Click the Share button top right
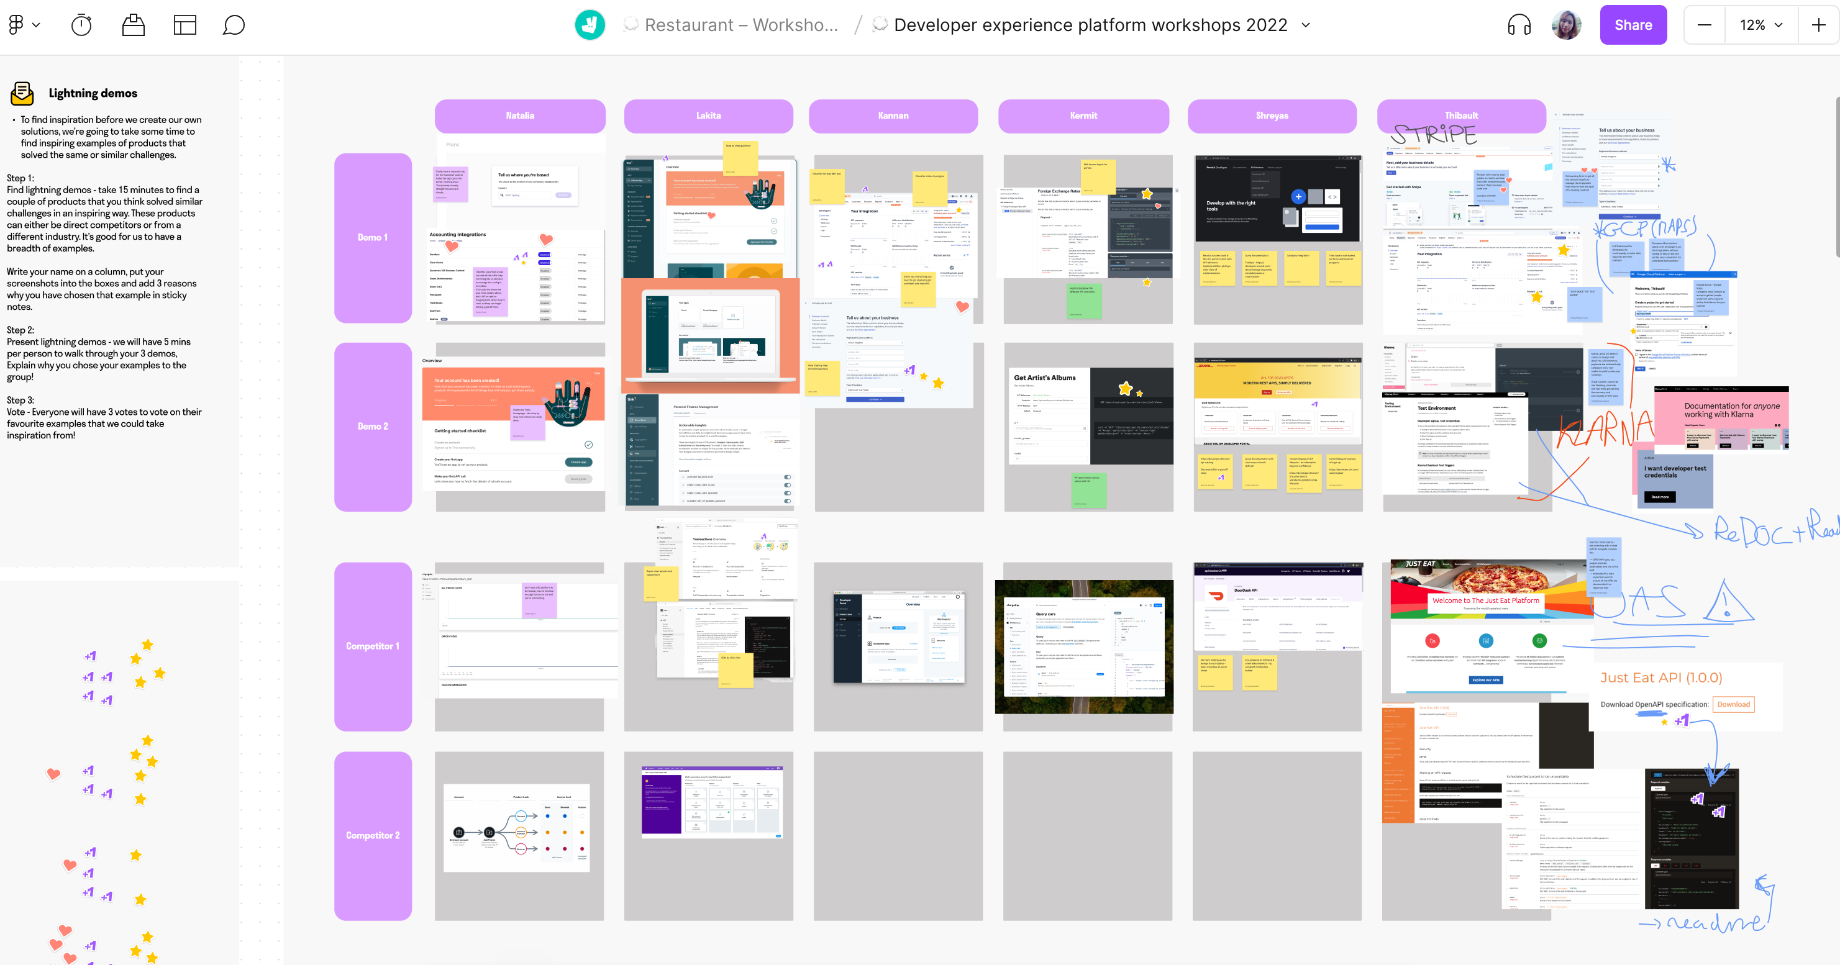1840x965 pixels. coord(1634,24)
